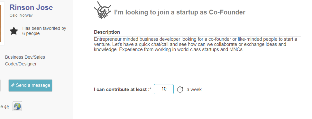Click the "I can contribute at least" label
Viewport: 312px width, 119px height.
tap(122, 89)
